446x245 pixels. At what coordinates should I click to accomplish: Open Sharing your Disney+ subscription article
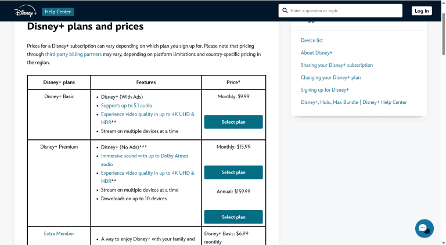pyautogui.click(x=337, y=65)
